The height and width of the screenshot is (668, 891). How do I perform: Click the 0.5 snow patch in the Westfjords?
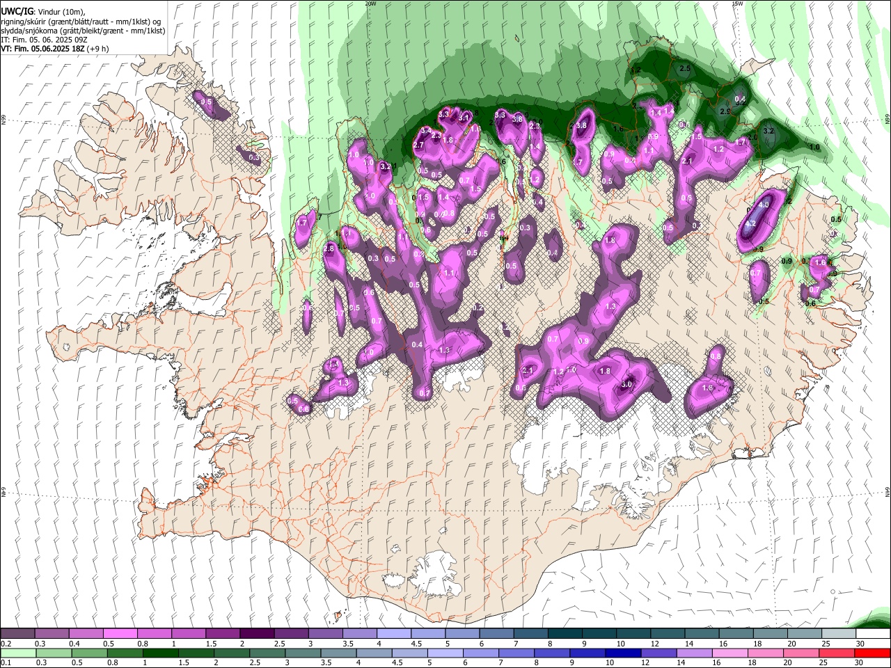(x=206, y=102)
